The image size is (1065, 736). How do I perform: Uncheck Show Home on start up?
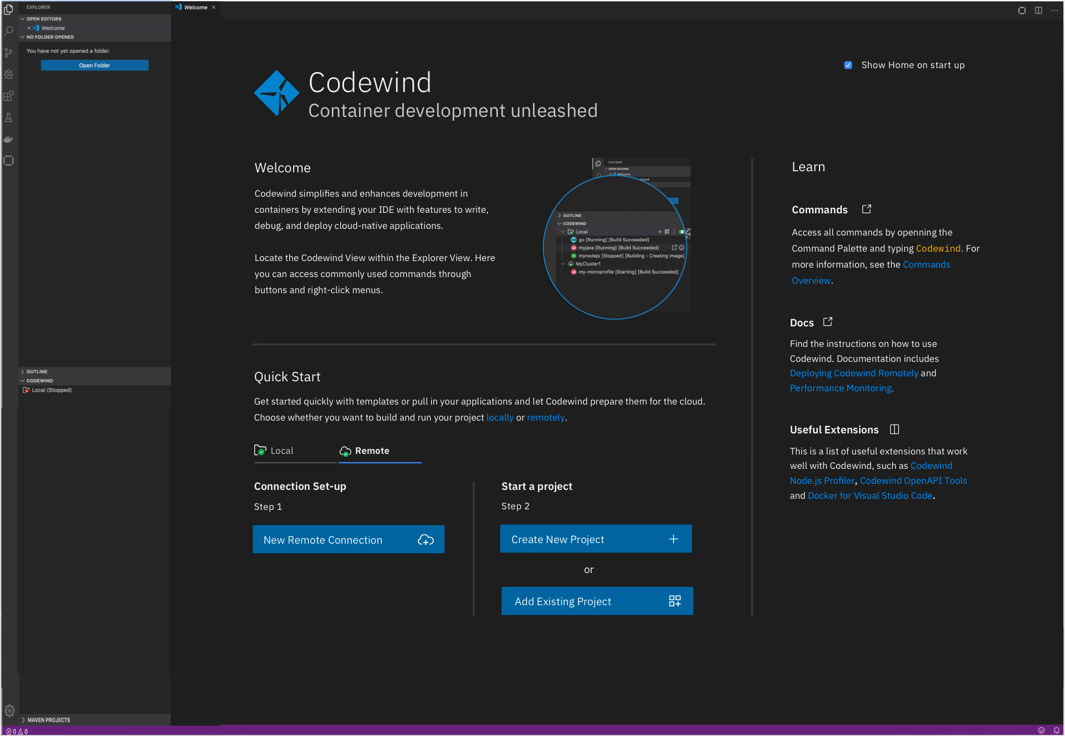848,65
